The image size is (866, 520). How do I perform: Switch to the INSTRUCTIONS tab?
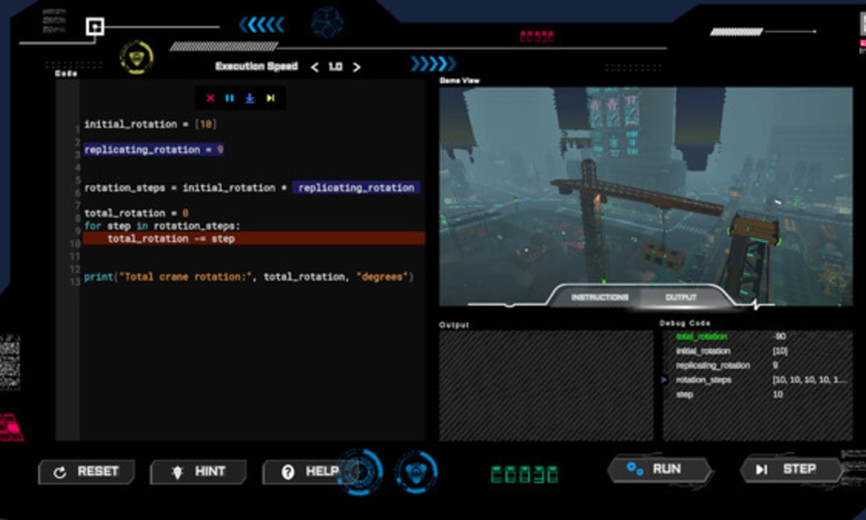coord(599,298)
